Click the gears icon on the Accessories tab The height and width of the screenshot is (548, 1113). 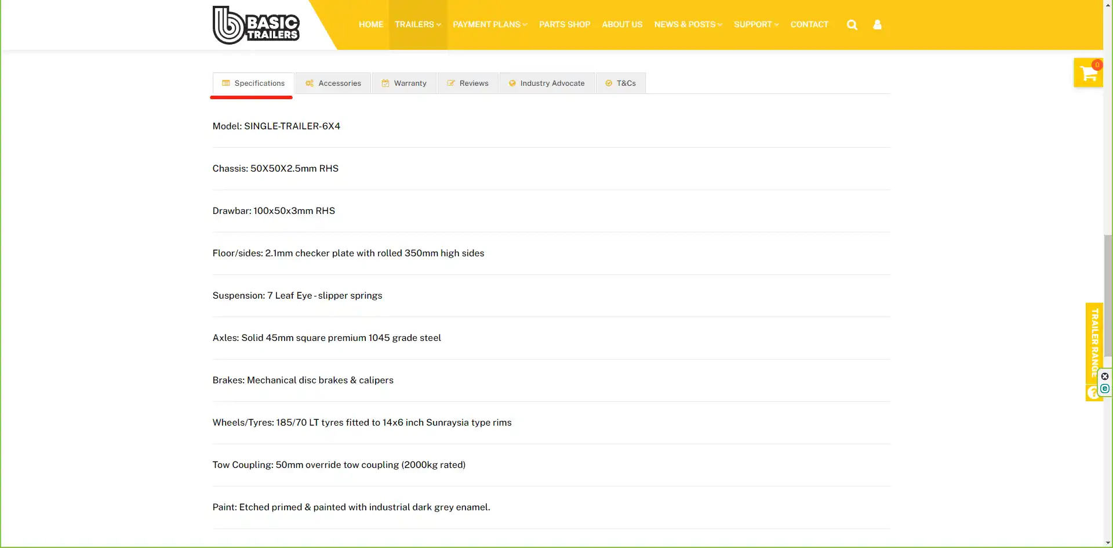(310, 83)
